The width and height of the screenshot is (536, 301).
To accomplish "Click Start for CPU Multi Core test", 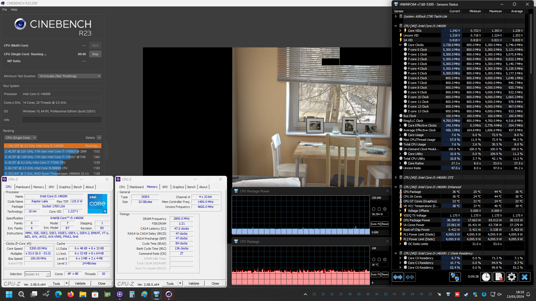I will (95, 45).
